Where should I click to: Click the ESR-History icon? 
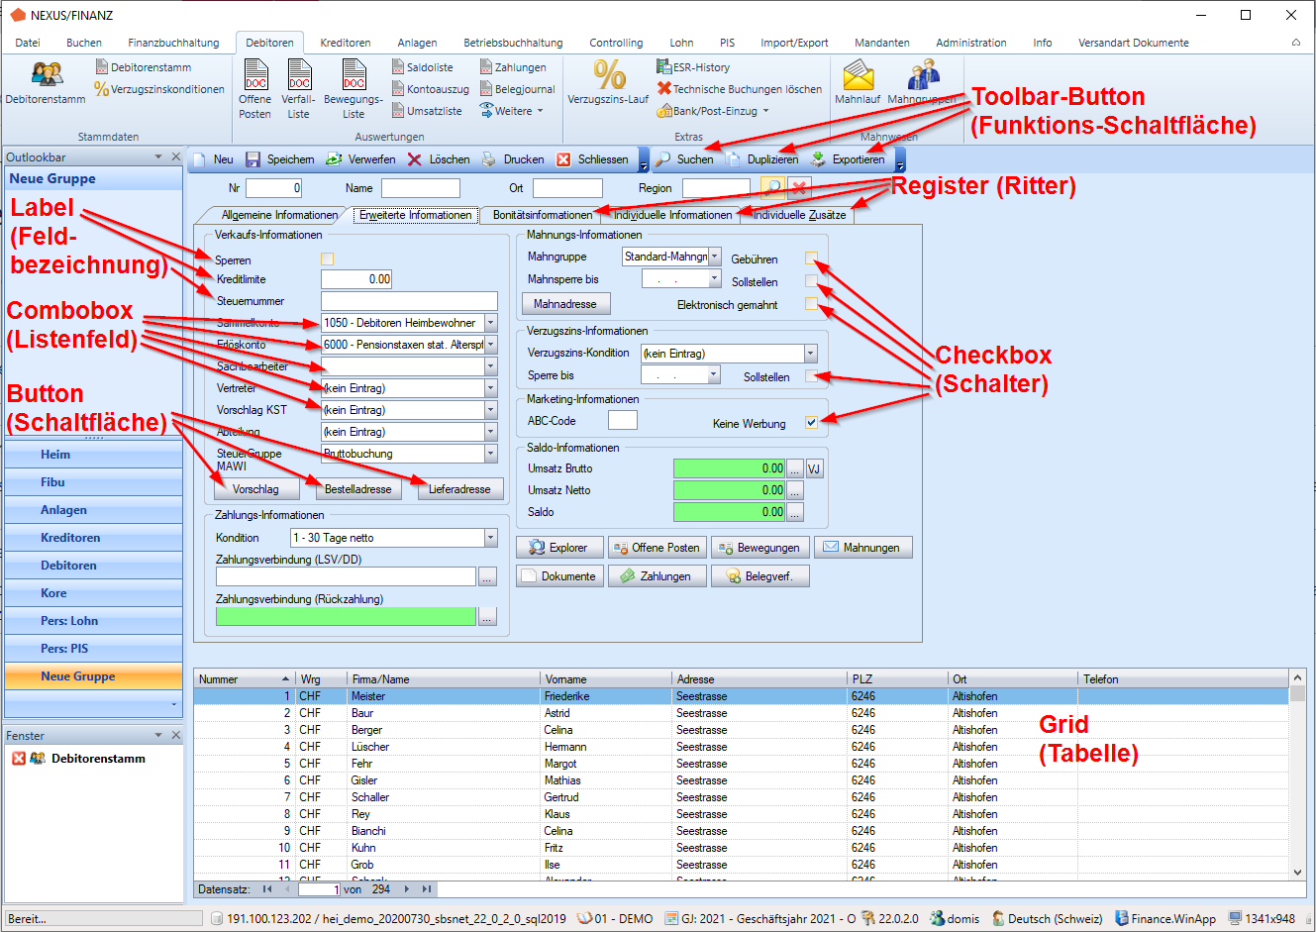pos(664,67)
